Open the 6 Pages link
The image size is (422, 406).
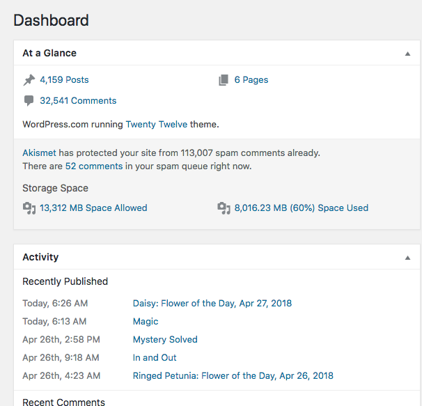pos(251,80)
